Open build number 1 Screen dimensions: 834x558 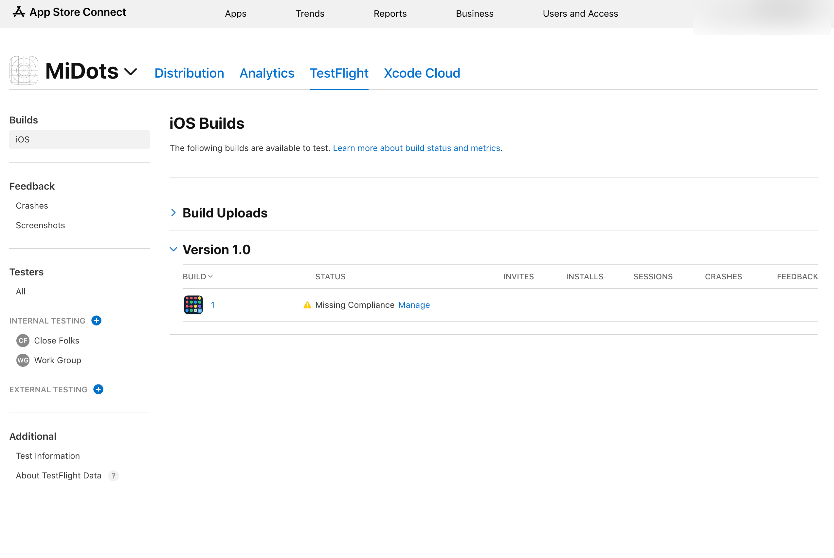pos(213,305)
